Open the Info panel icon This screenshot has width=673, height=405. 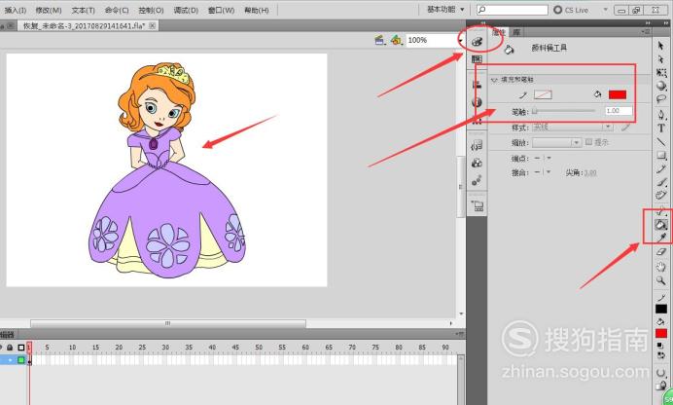(x=477, y=102)
